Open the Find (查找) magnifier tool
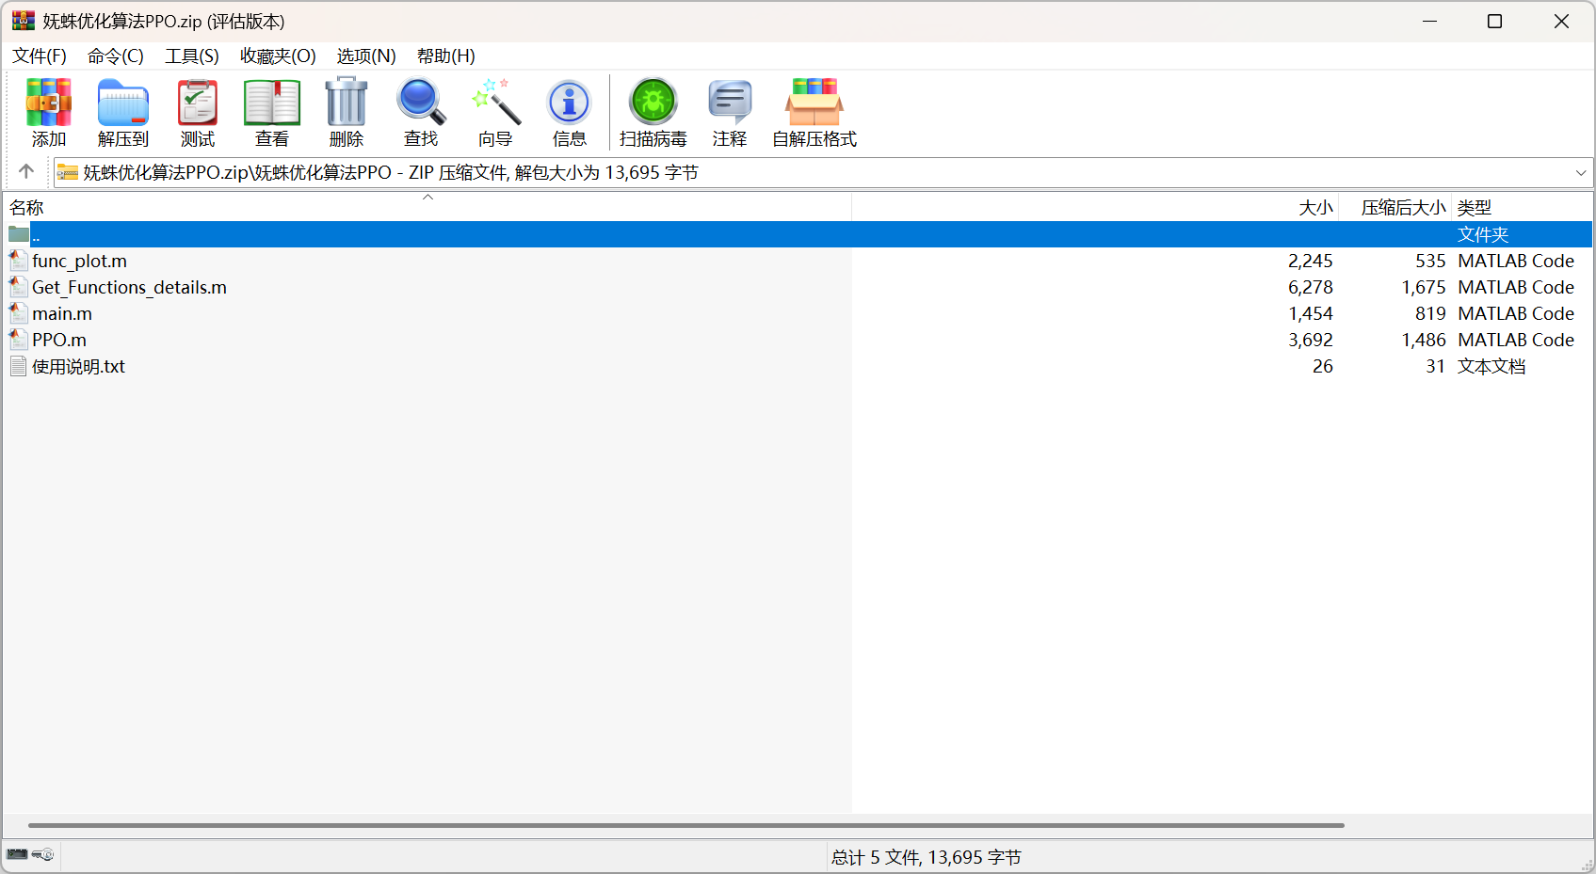Screen dimensions: 1596x874 [x=420, y=112]
